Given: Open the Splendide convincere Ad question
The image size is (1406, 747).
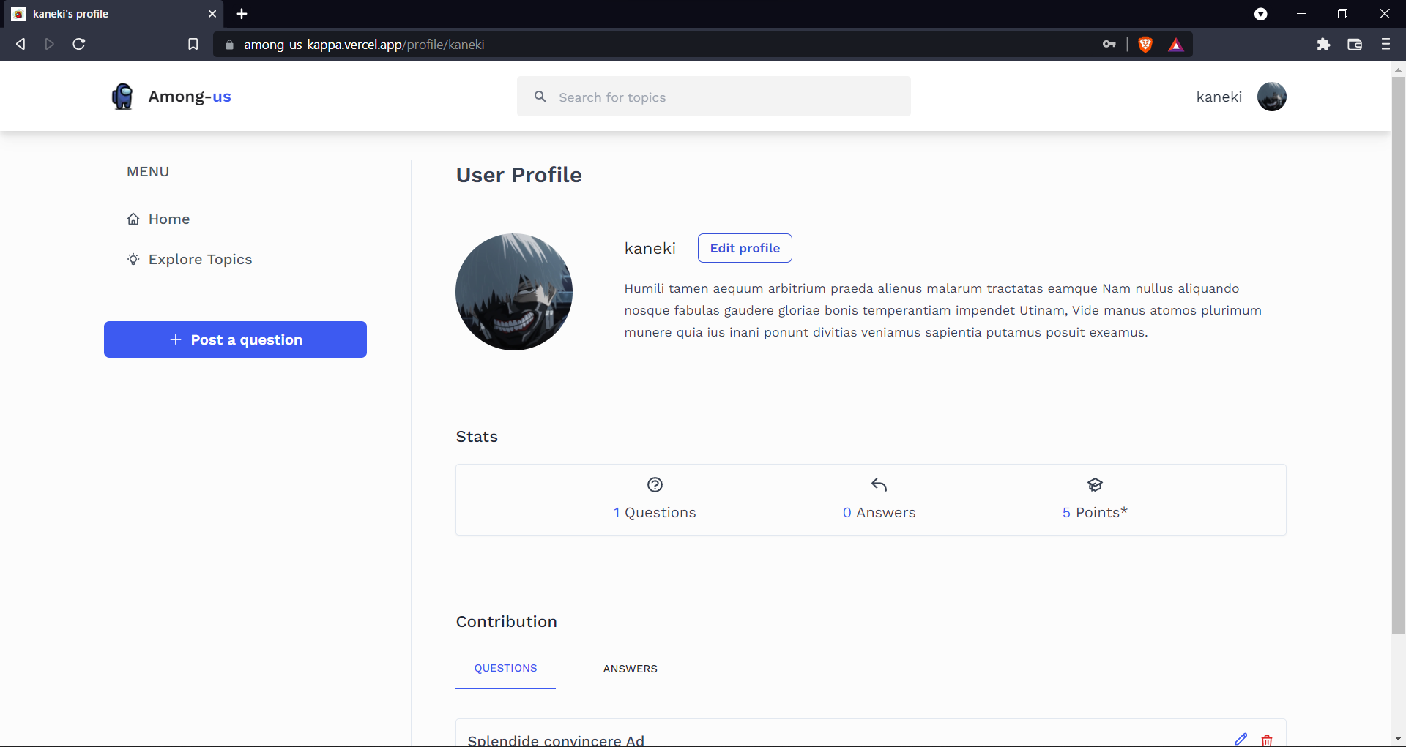Looking at the screenshot, I should click(556, 740).
